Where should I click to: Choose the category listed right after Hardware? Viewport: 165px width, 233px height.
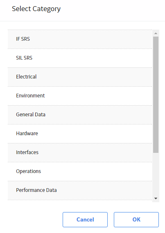coord(80,152)
